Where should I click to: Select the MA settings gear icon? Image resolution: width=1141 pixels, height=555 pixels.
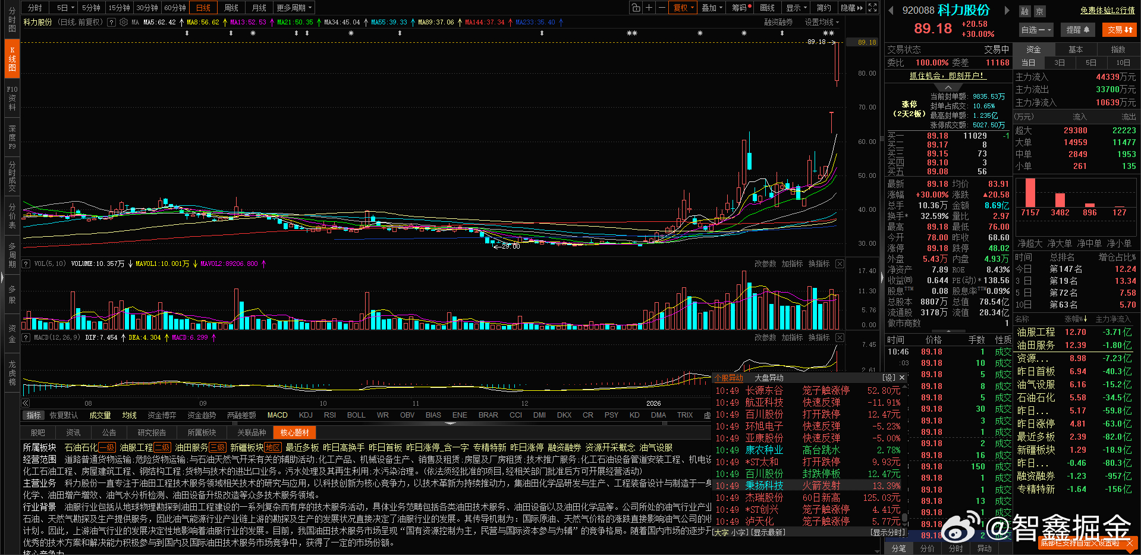[x=123, y=22]
